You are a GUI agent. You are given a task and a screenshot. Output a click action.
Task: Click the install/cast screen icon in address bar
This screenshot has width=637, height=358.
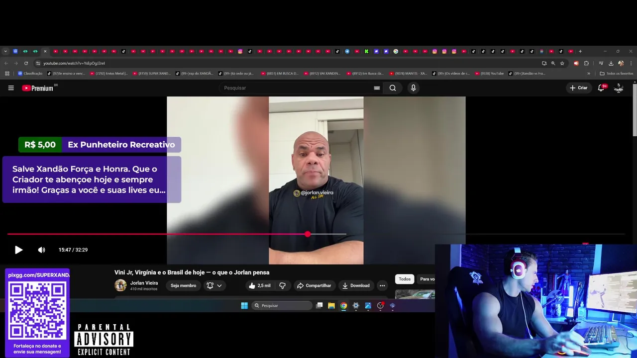(544, 63)
